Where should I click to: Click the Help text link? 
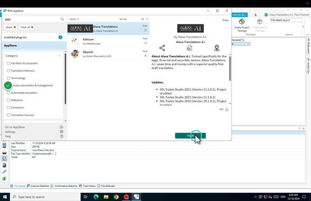(8, 136)
